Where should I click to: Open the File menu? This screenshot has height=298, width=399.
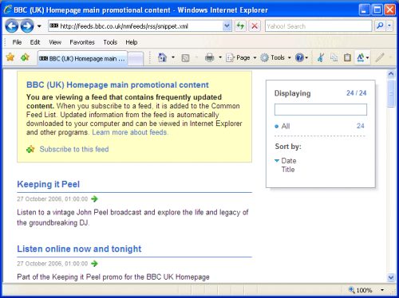pyautogui.click(x=17, y=42)
